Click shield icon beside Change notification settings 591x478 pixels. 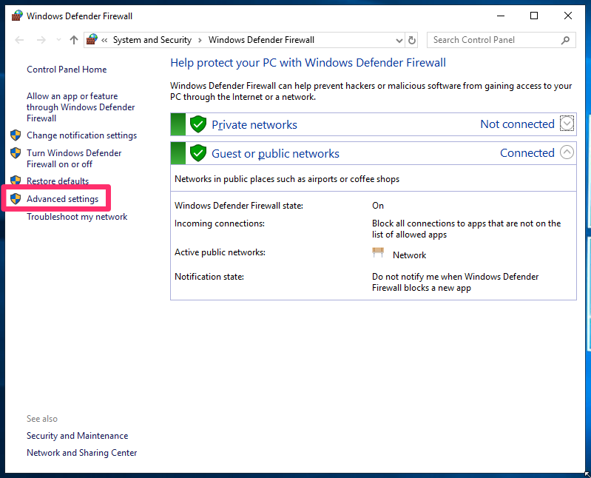[16, 135]
